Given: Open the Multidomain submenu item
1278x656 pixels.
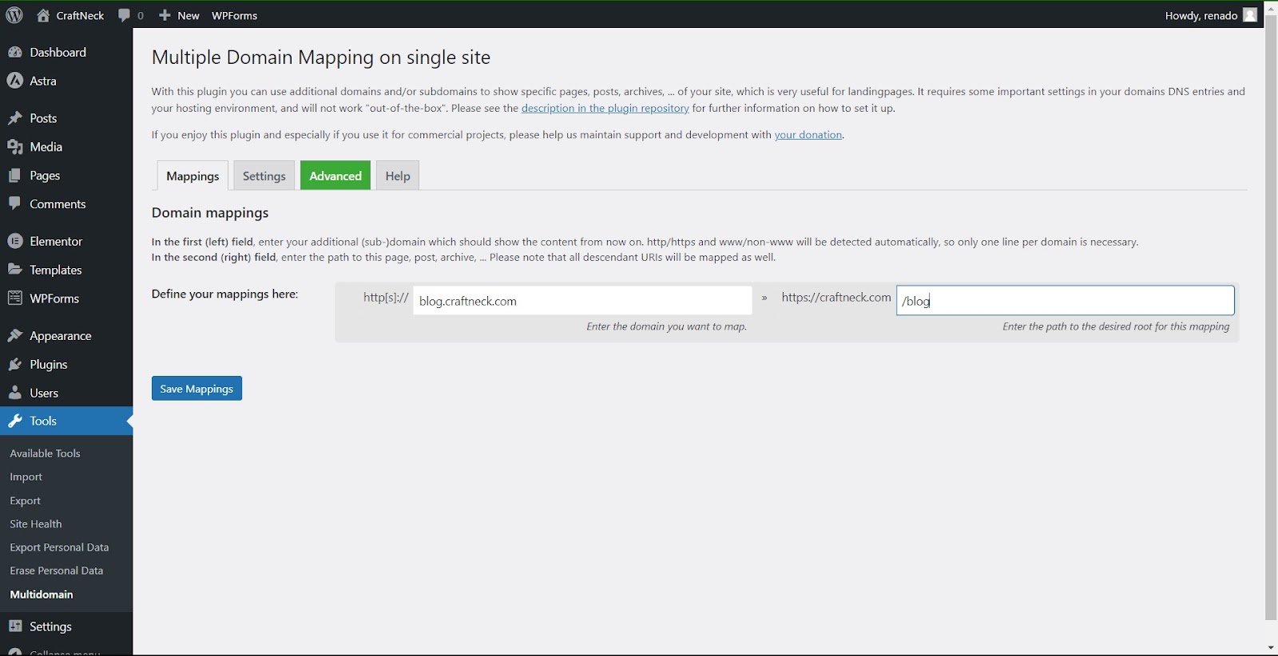Looking at the screenshot, I should (42, 595).
